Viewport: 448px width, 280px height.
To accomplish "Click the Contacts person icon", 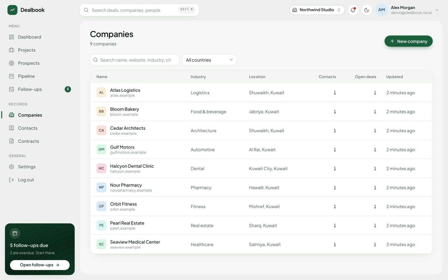I will pos(11,128).
